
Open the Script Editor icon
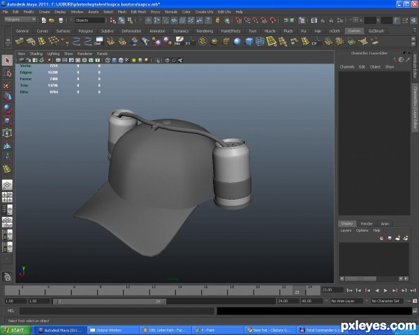[415, 311]
